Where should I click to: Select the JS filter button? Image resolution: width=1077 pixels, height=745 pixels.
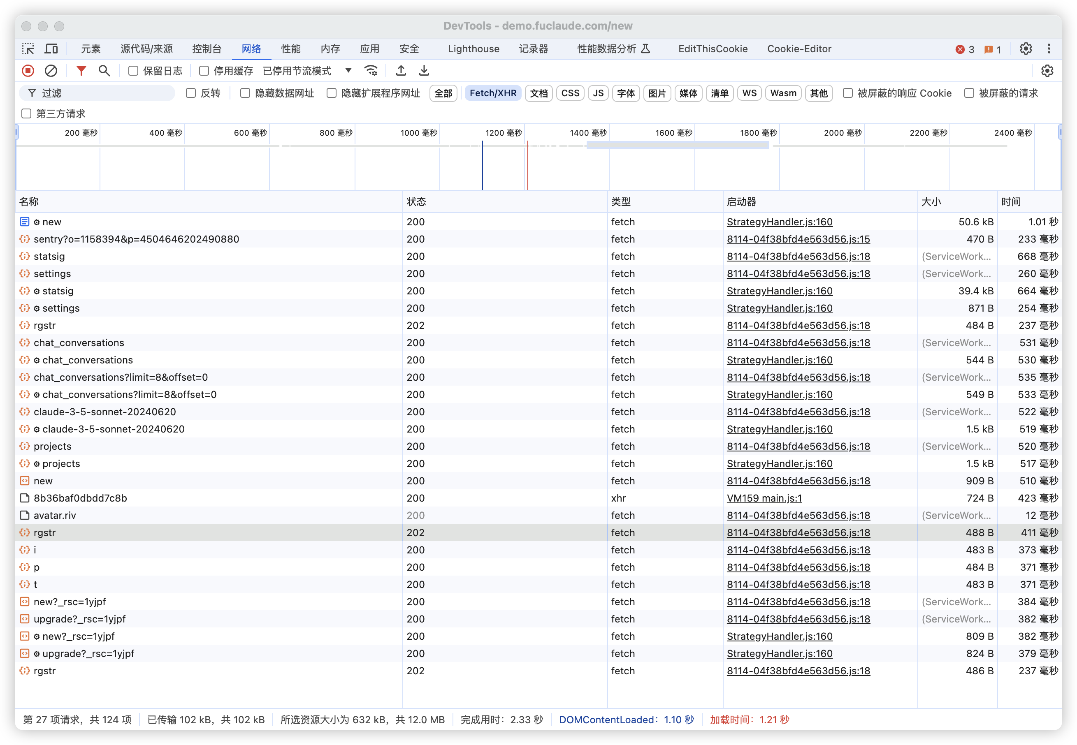[x=598, y=93]
